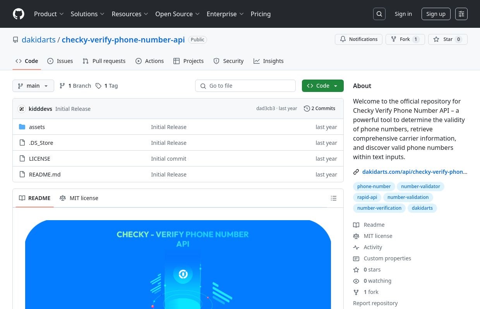Click the search magnifier icon in header

(x=379, y=14)
